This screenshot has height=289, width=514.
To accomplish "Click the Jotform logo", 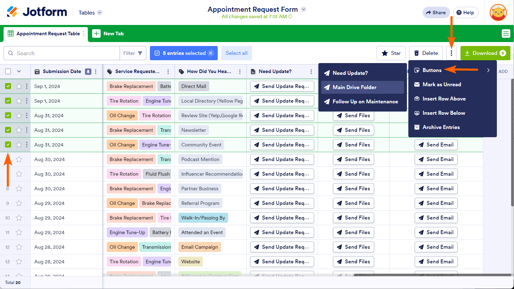I will coord(37,12).
